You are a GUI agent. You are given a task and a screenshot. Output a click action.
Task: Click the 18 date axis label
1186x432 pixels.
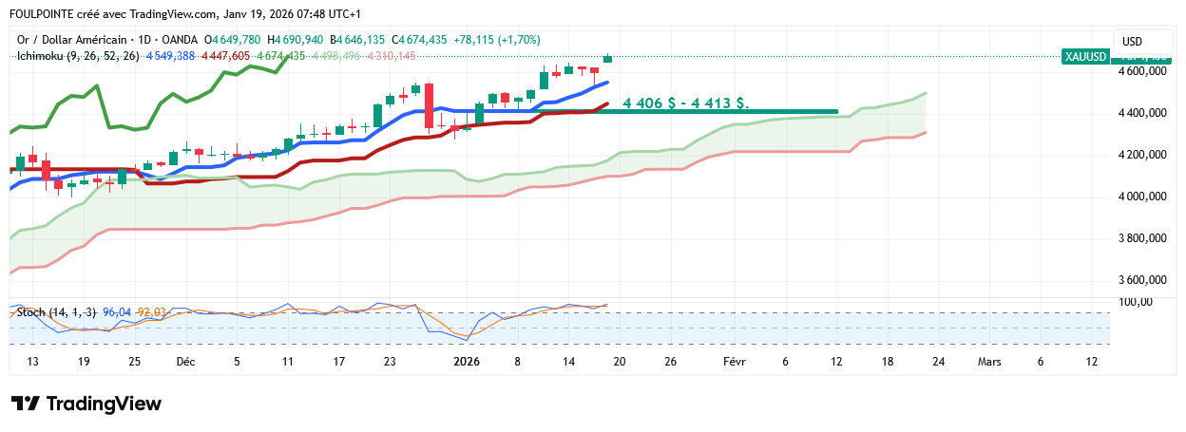(888, 362)
